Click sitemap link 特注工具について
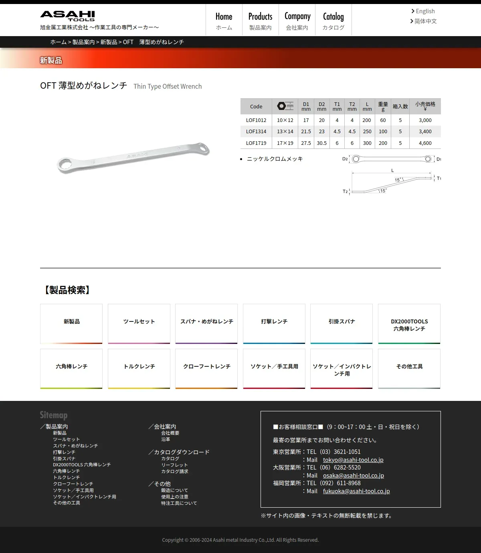481x553 pixels. [179, 503]
